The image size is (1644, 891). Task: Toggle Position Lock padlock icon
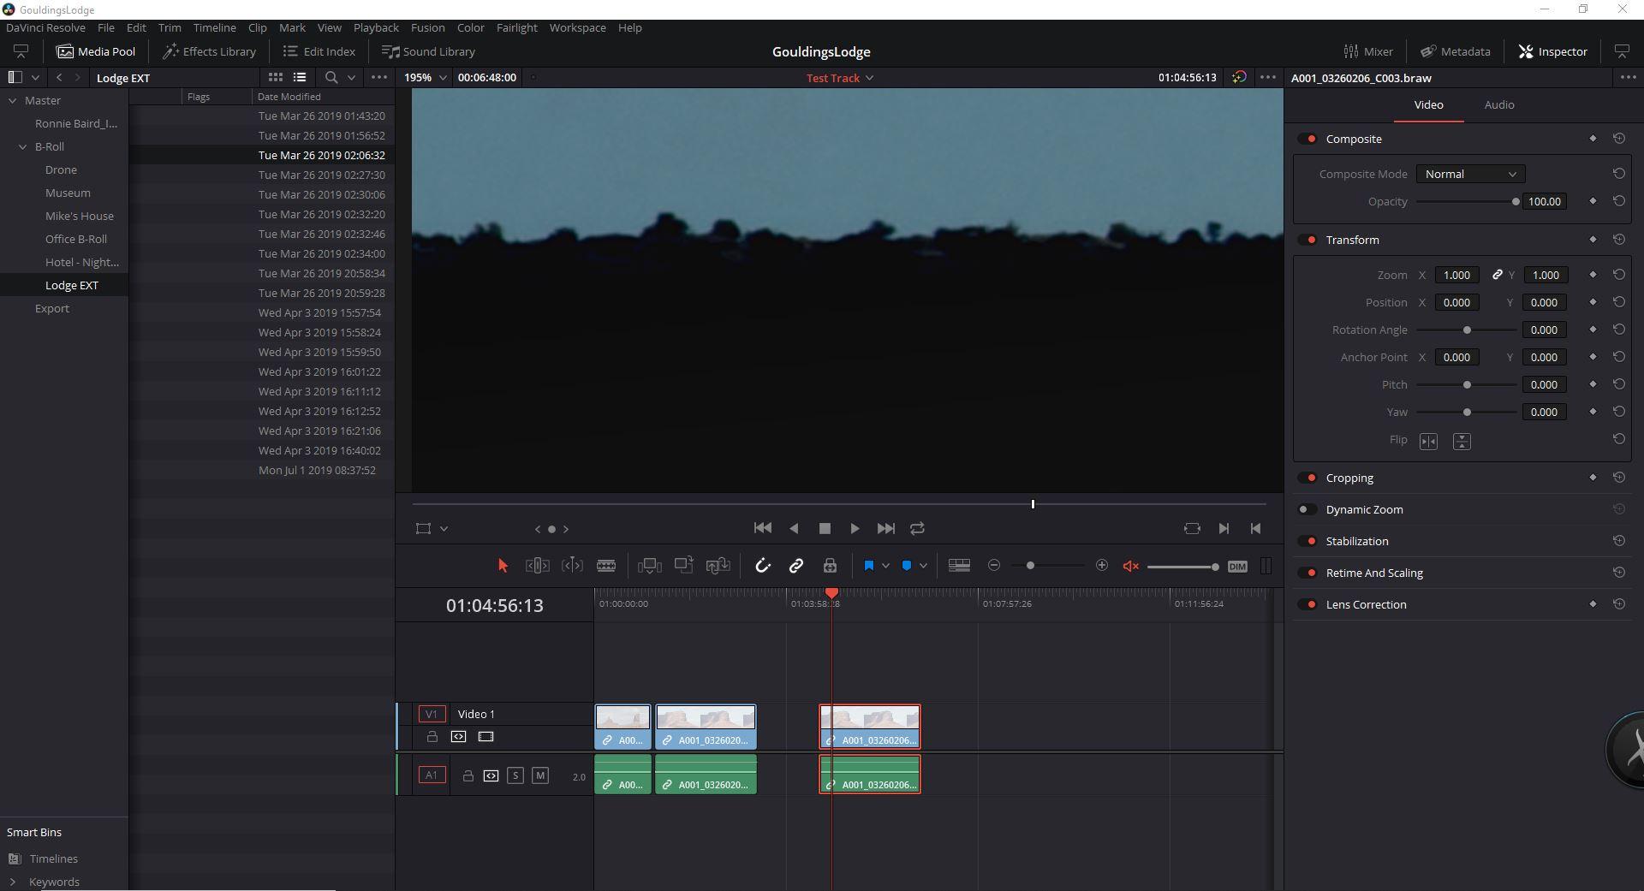[x=830, y=566]
